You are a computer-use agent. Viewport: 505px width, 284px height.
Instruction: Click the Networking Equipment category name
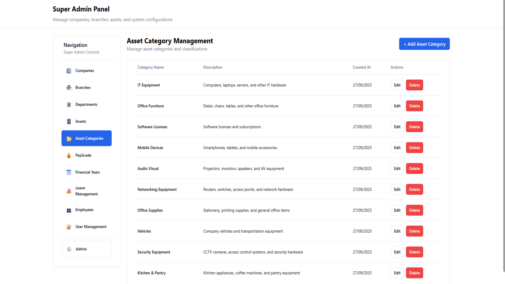[x=157, y=190]
